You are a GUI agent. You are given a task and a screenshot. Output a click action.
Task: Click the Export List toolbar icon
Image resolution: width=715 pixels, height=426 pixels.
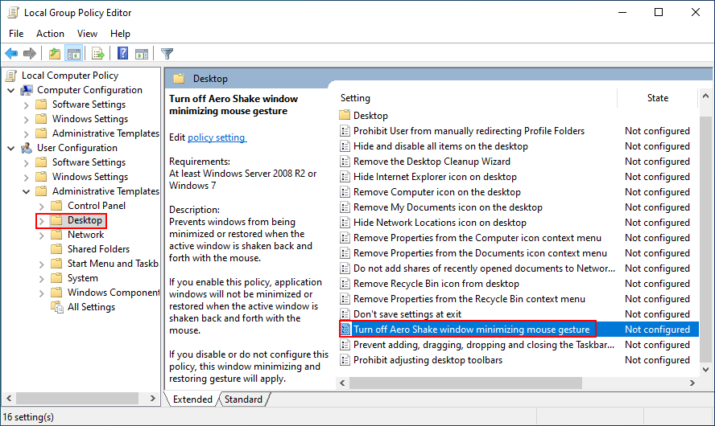pyautogui.click(x=98, y=54)
